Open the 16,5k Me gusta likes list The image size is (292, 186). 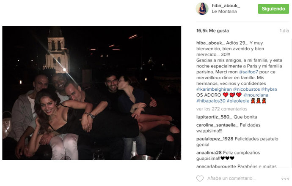(x=213, y=31)
